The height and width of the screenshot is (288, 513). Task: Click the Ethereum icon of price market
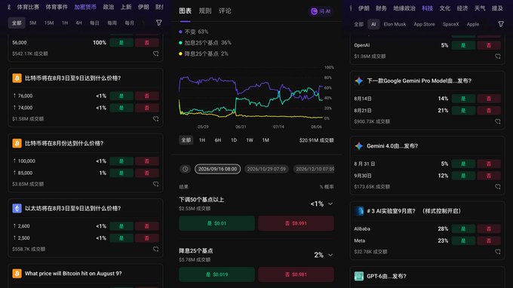pos(17,208)
